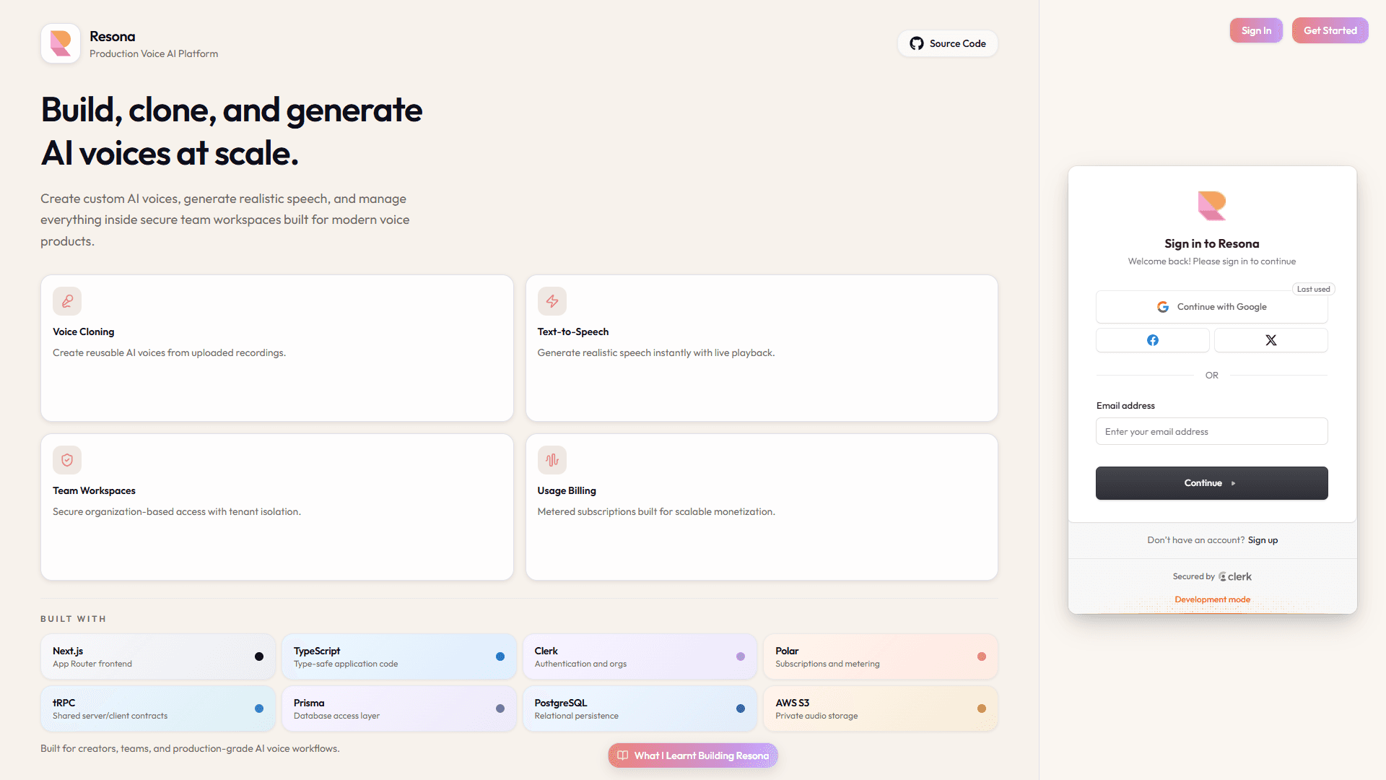Click the blue dot on TypeScript card
Screen dimensions: 1386x780
point(500,656)
